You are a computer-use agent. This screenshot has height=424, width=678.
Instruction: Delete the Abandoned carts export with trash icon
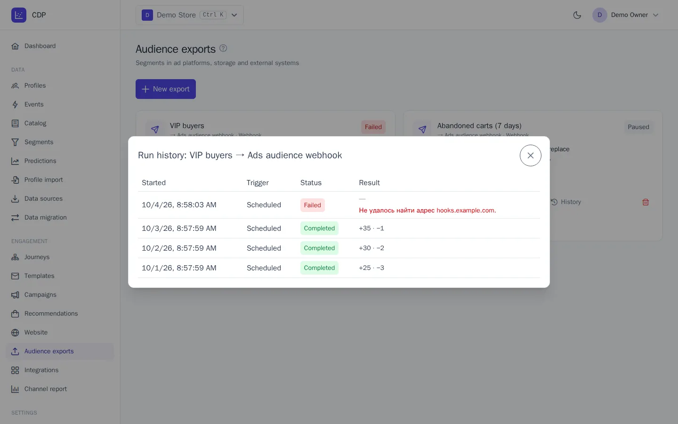point(646,202)
